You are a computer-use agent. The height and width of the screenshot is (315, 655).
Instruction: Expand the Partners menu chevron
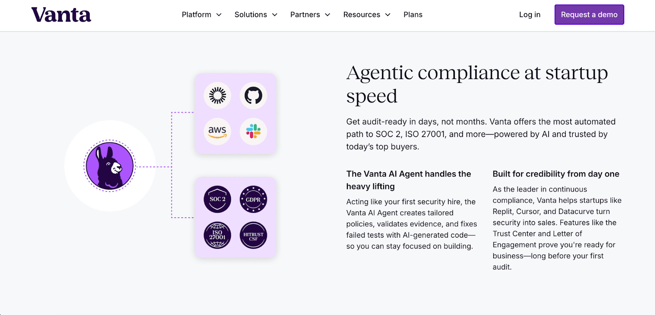pyautogui.click(x=327, y=15)
